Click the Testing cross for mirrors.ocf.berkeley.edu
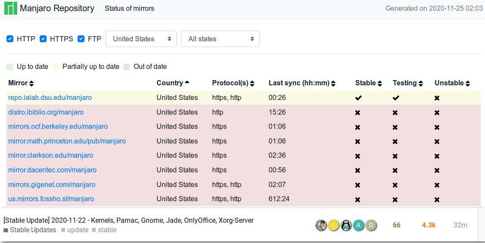The width and height of the screenshot is (485, 243). [x=395, y=127]
